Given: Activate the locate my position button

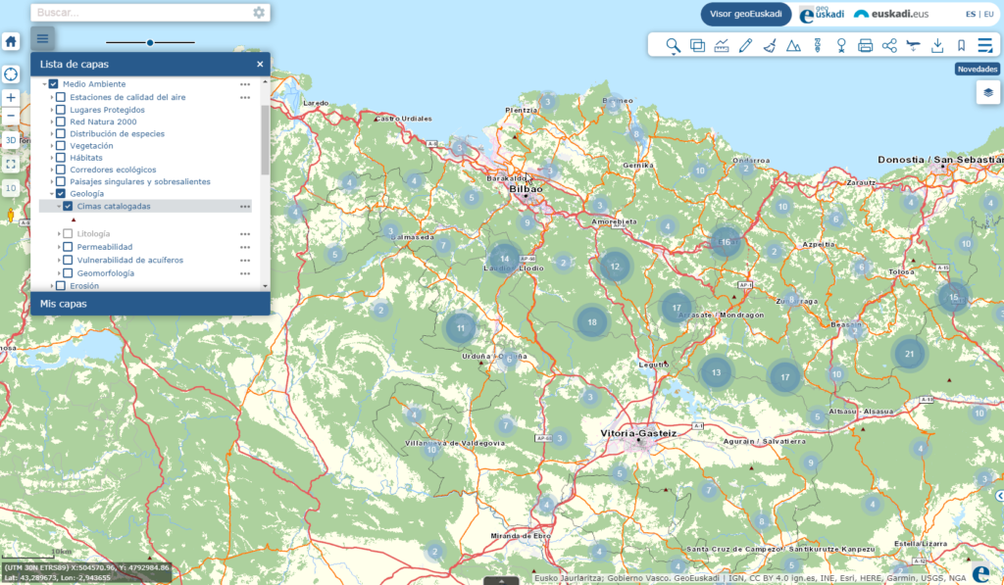Looking at the screenshot, I should tap(11, 74).
